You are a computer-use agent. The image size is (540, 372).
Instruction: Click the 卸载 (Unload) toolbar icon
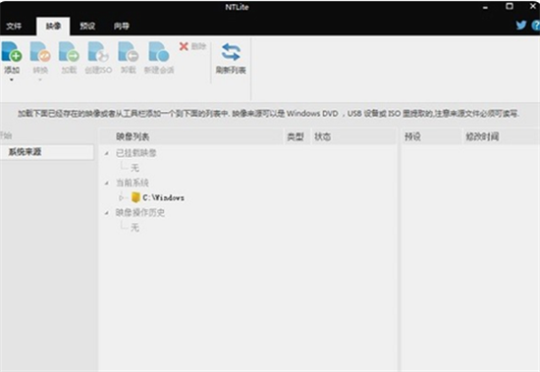click(x=128, y=52)
